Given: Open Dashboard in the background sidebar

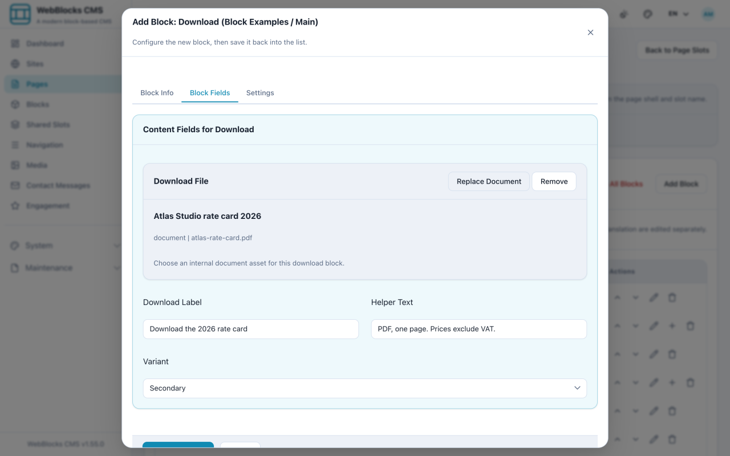Looking at the screenshot, I should pyautogui.click(x=62, y=43).
